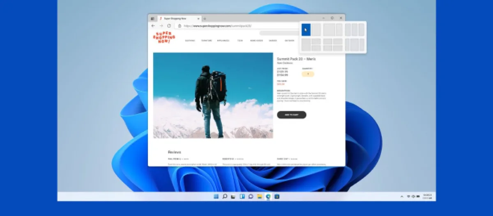Viewport: 493px width, 216px height.
Task: Open a new tab with the plus button
Action: click(205, 18)
